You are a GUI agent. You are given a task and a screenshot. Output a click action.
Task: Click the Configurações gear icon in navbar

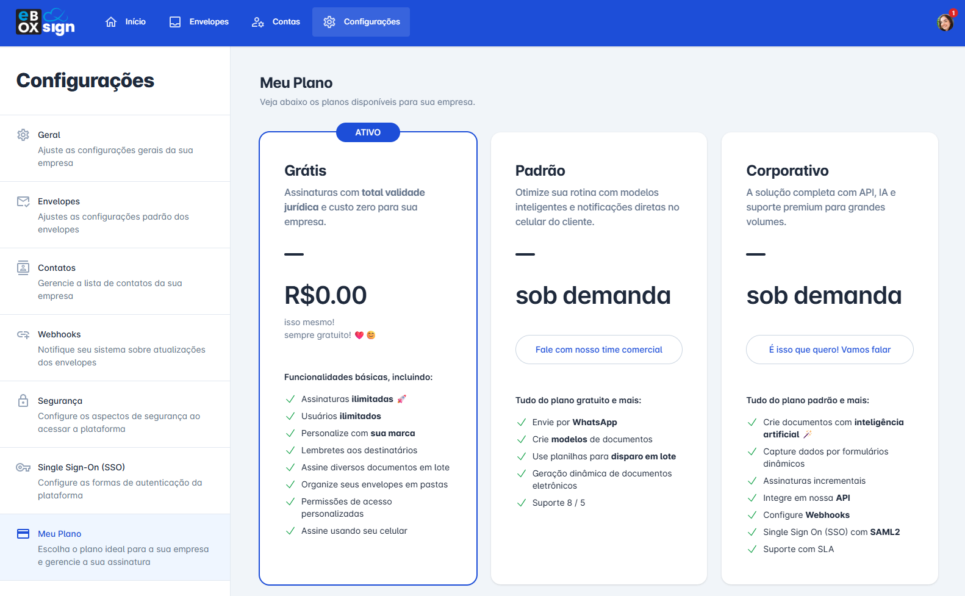click(329, 22)
